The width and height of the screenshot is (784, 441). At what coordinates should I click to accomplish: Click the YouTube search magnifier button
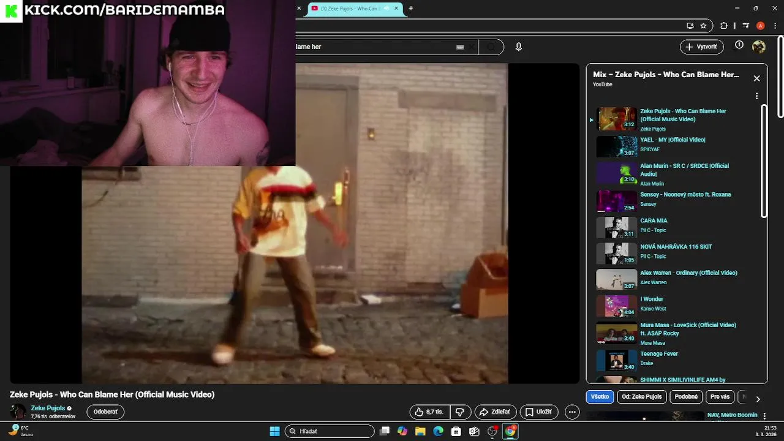pyautogui.click(x=491, y=47)
